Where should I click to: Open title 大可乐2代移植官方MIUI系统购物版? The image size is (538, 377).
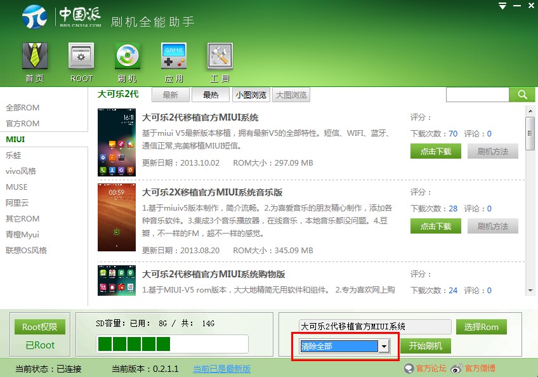(x=213, y=274)
